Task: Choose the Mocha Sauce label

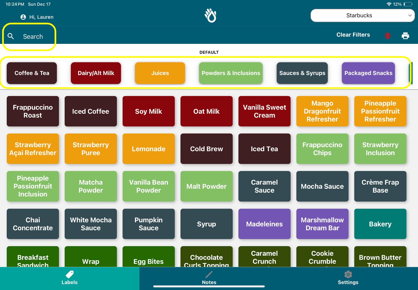Action: coord(322,186)
